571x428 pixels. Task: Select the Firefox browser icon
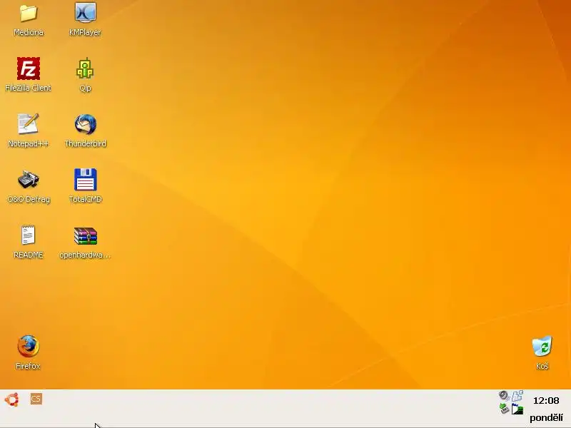(28, 346)
